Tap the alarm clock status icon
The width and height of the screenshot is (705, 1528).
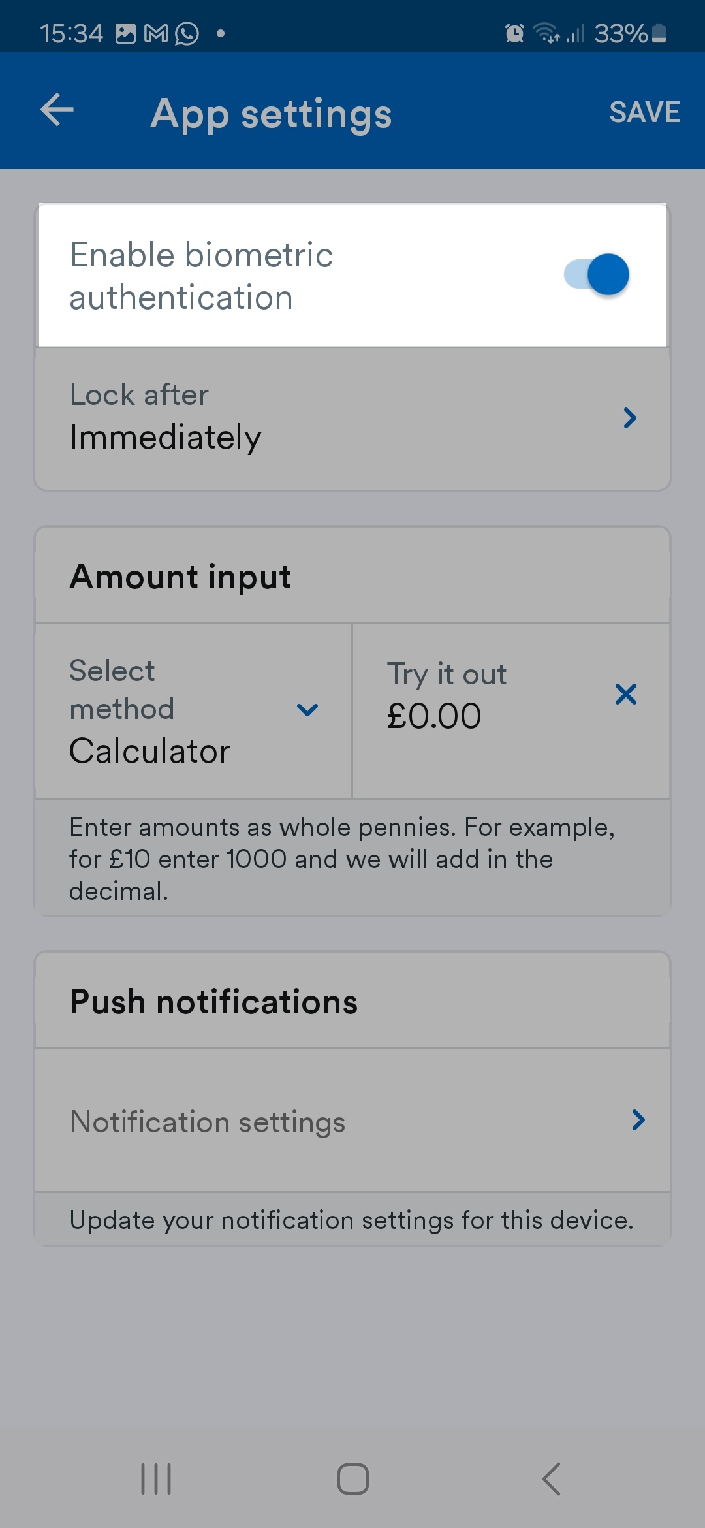[x=514, y=33]
